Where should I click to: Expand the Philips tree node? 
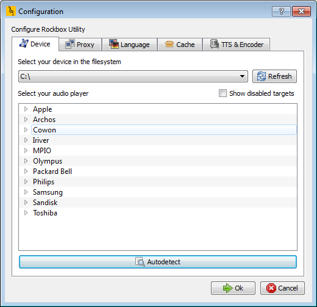[26, 182]
